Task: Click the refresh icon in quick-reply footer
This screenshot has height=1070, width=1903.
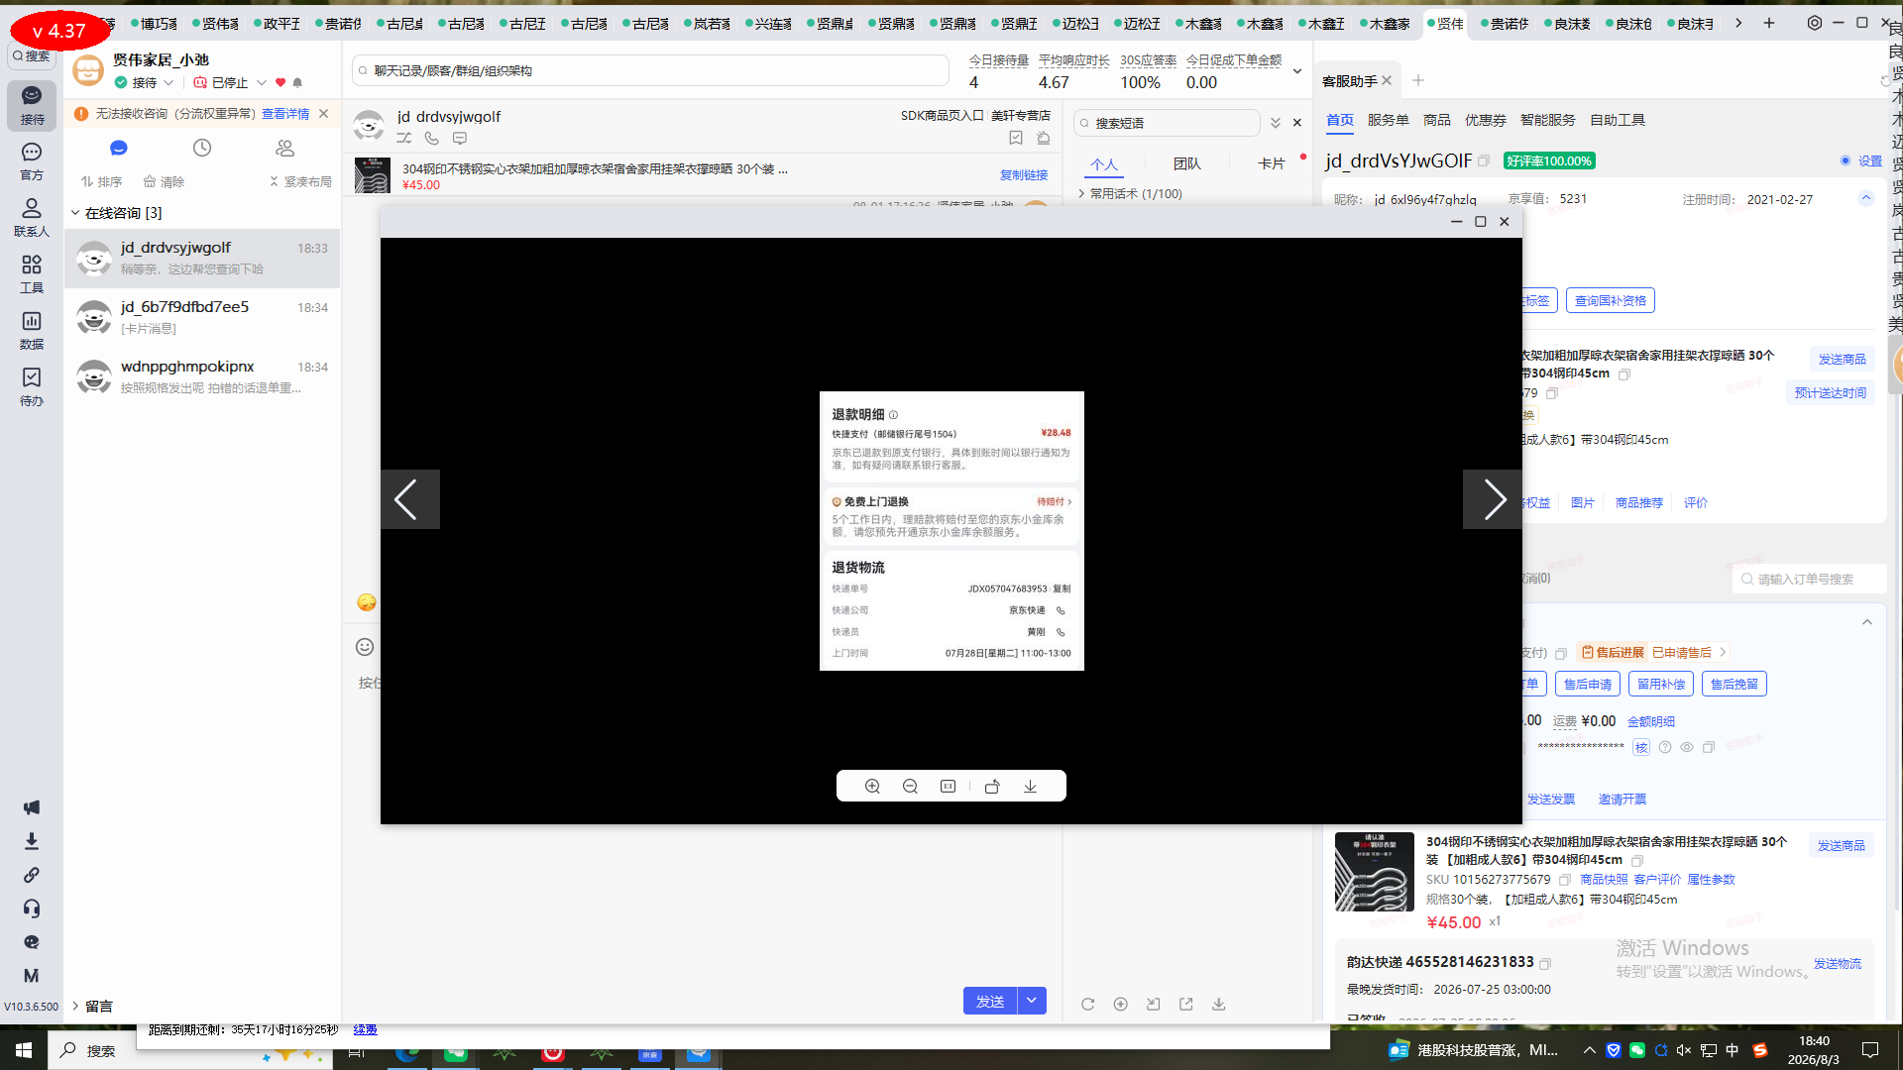Action: (1087, 1004)
